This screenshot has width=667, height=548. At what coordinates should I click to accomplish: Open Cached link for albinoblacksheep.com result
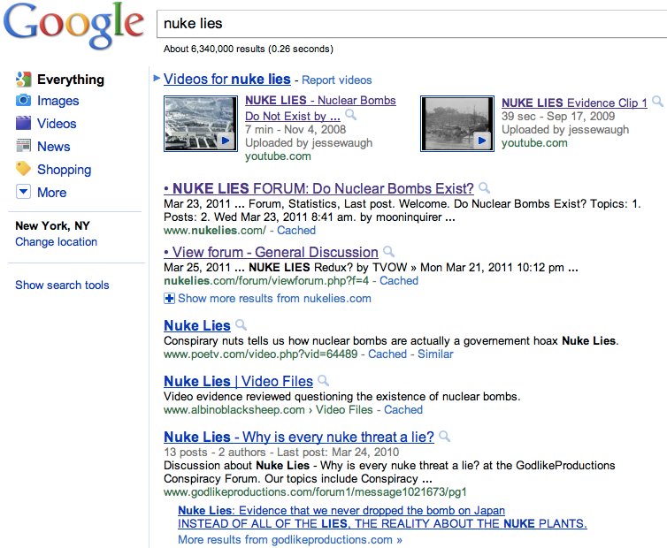pyautogui.click(x=402, y=410)
